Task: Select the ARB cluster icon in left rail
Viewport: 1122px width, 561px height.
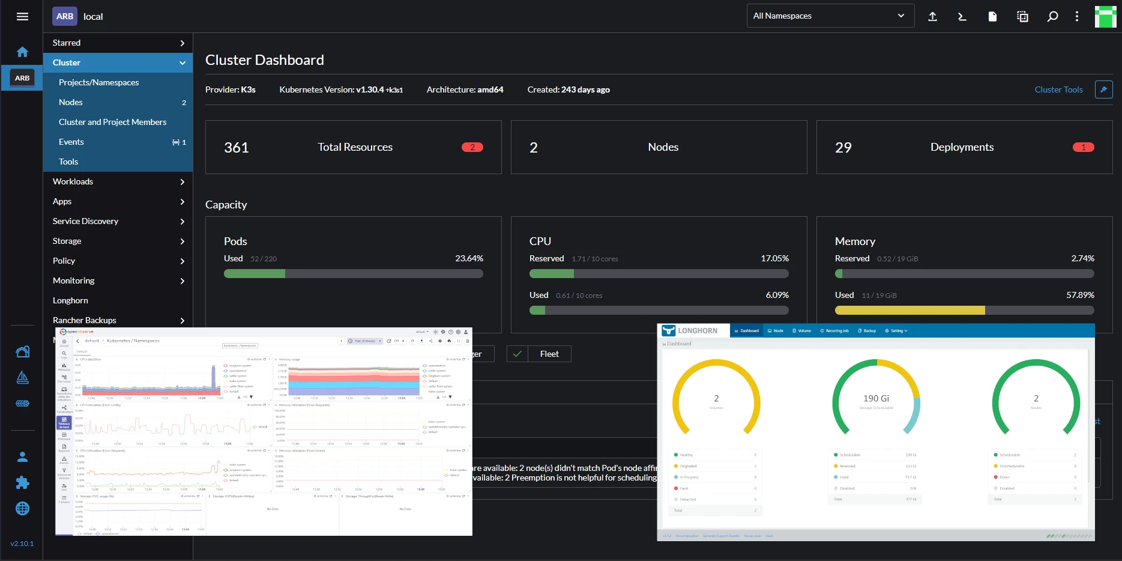Action: 22,77
